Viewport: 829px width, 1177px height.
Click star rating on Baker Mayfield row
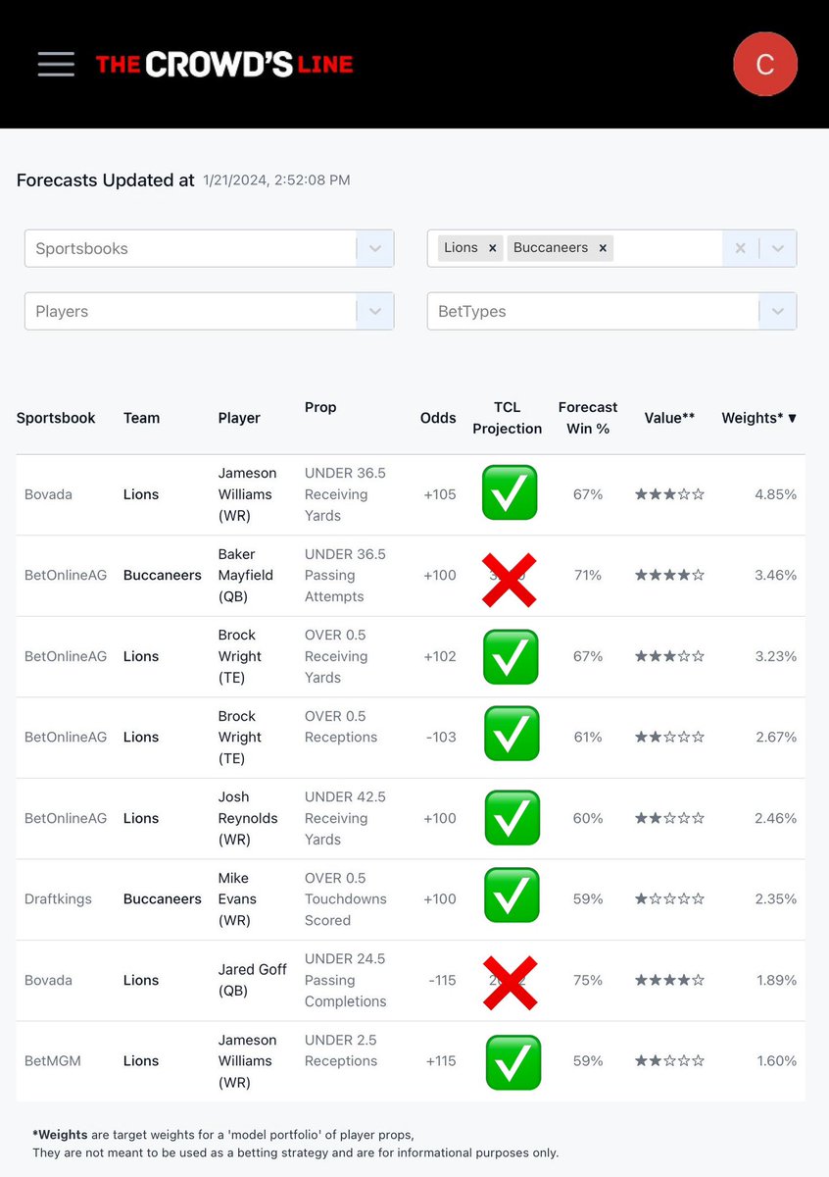click(669, 576)
